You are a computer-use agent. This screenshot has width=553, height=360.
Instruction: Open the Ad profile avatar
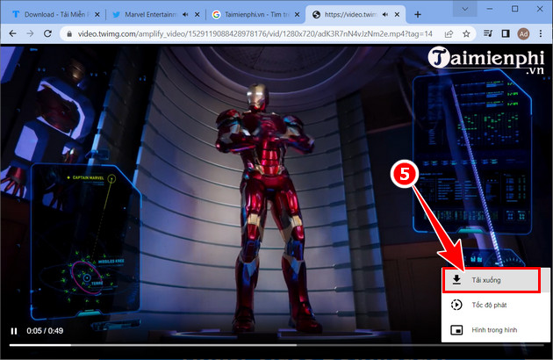[523, 34]
